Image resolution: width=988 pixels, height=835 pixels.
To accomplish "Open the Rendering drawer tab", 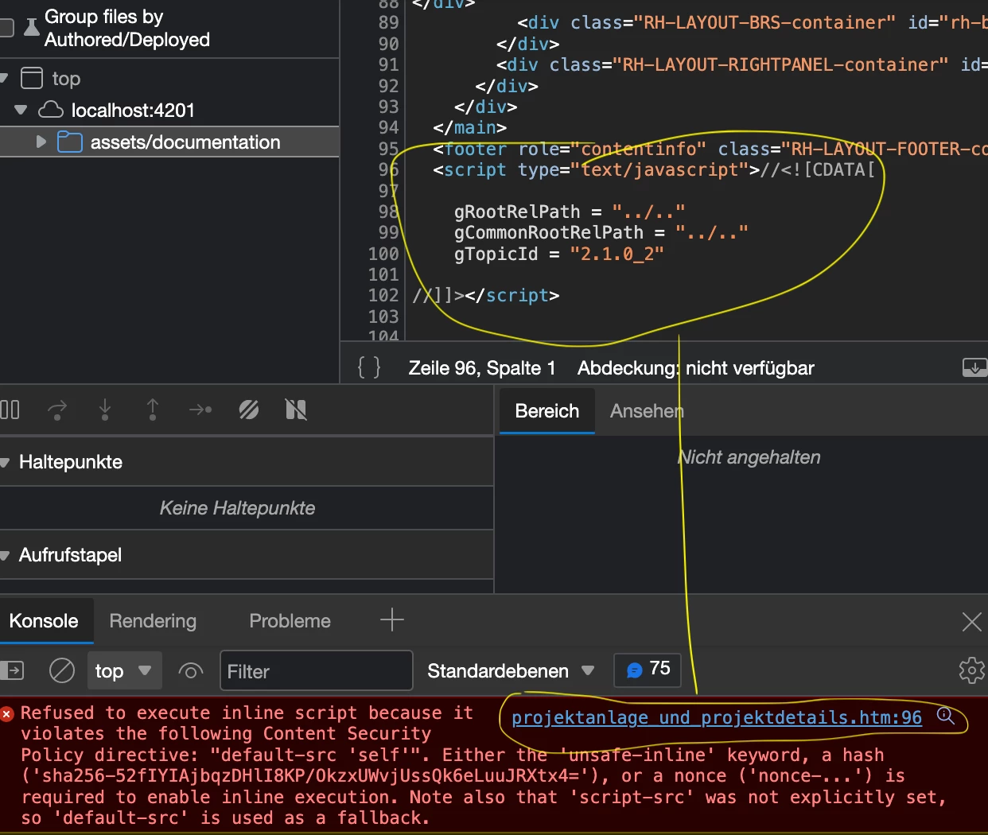I will point(153,620).
